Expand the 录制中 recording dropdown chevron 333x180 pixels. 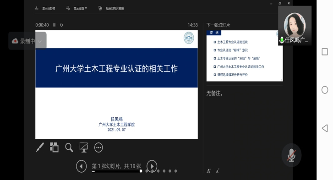40,41
